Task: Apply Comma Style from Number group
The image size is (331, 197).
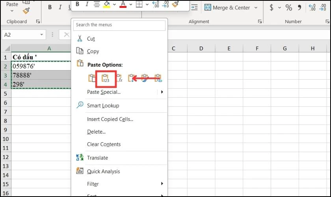Action: [299, 7]
